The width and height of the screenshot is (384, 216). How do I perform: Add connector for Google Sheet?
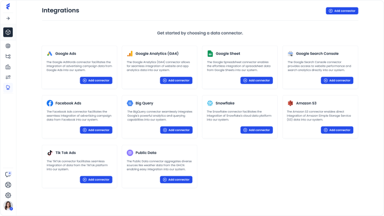257,81
